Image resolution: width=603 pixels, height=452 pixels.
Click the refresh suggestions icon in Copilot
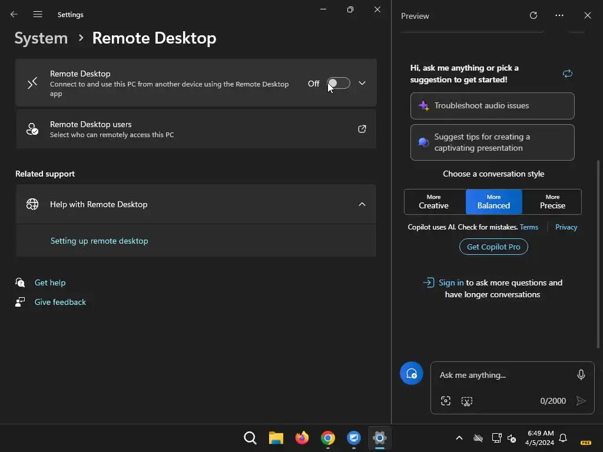point(568,74)
